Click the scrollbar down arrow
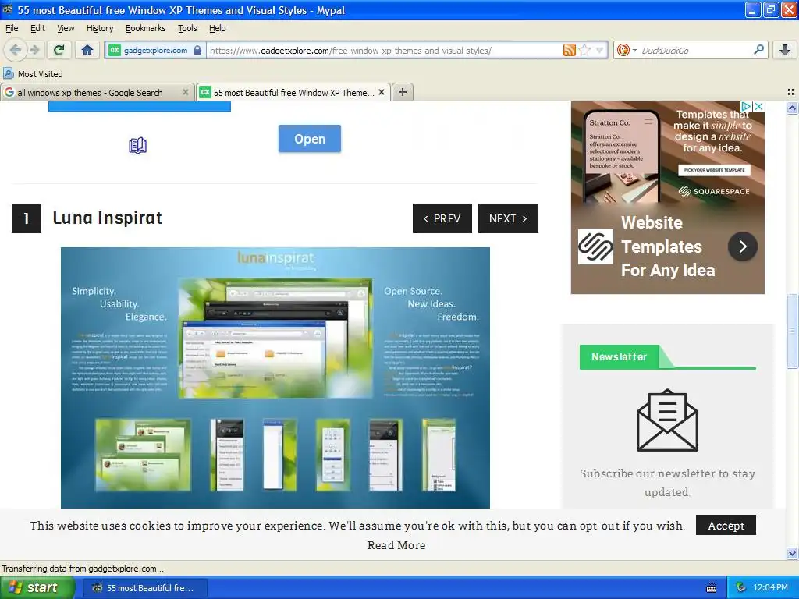Screen dimensions: 799x599 [792, 553]
